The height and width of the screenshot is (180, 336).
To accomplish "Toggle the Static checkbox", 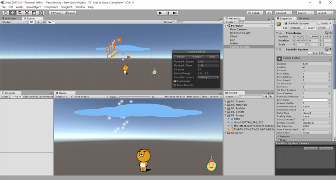I will [319, 23].
